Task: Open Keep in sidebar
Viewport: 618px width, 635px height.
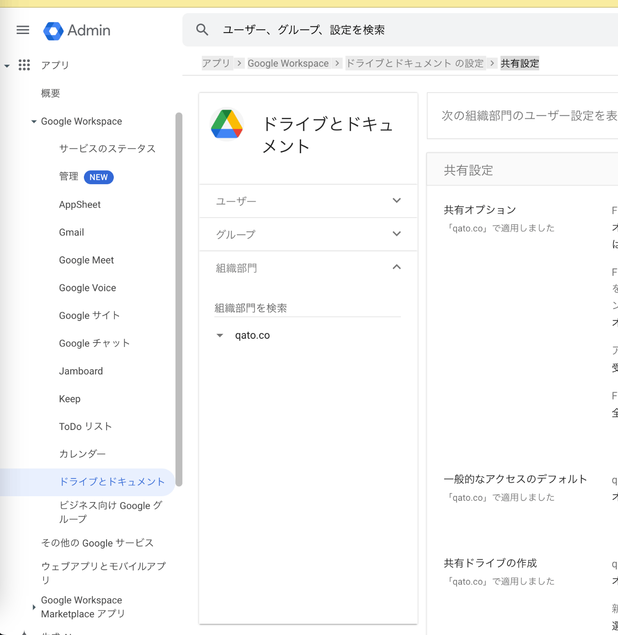Action: pos(69,399)
